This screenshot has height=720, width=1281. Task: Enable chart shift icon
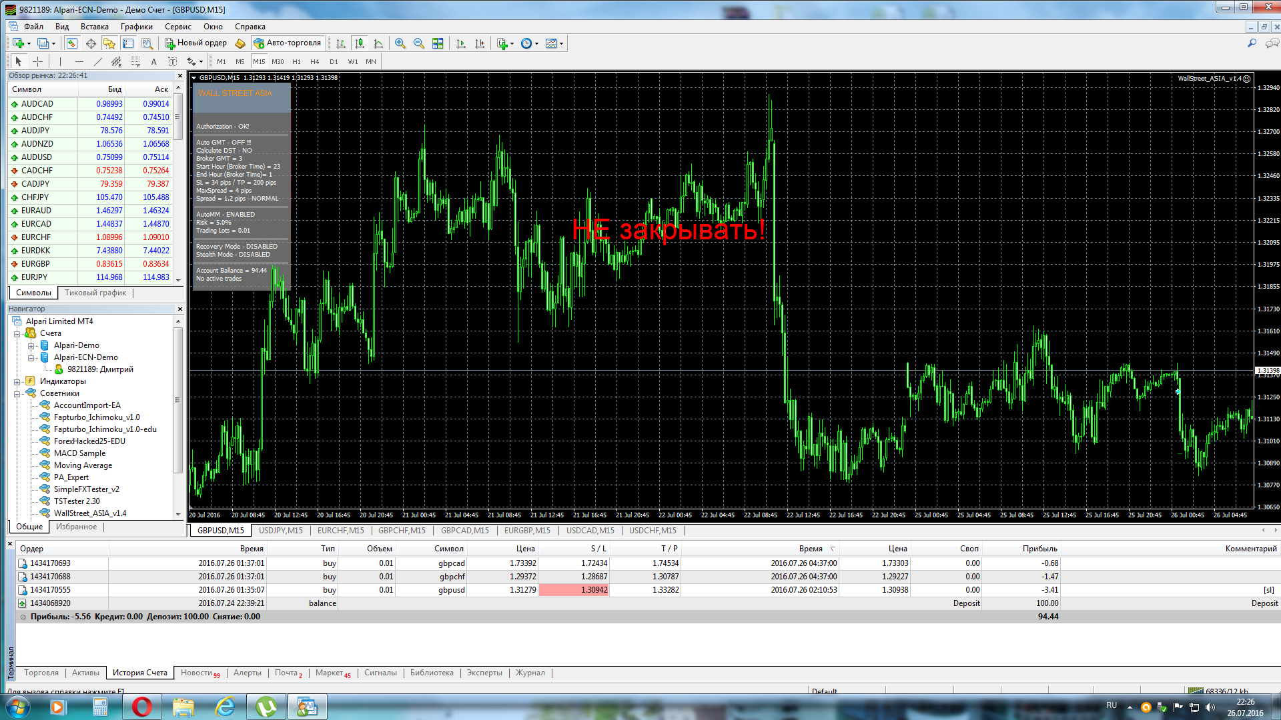pos(480,43)
